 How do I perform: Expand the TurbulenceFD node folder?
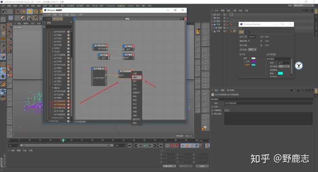(50, 118)
